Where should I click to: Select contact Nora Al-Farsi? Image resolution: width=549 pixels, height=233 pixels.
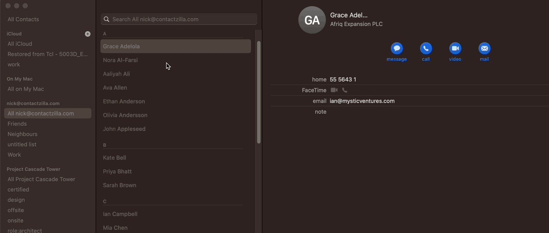[x=120, y=60]
